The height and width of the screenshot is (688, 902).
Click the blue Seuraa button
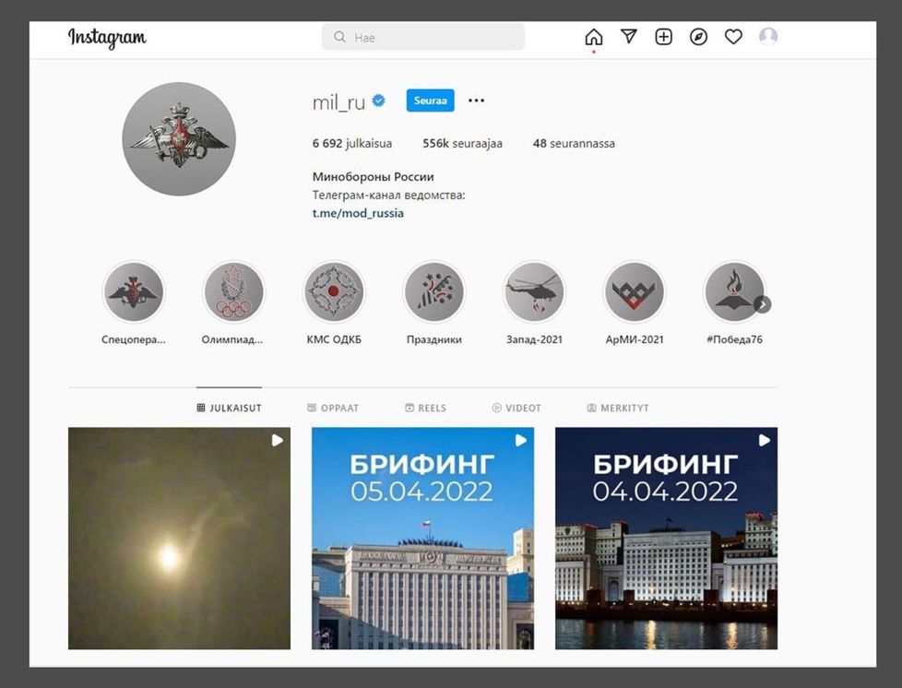point(429,101)
